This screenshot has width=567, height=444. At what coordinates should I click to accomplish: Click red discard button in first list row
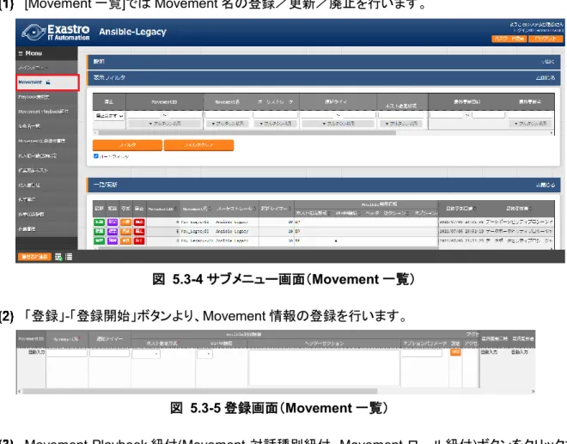pyautogui.click(x=139, y=222)
